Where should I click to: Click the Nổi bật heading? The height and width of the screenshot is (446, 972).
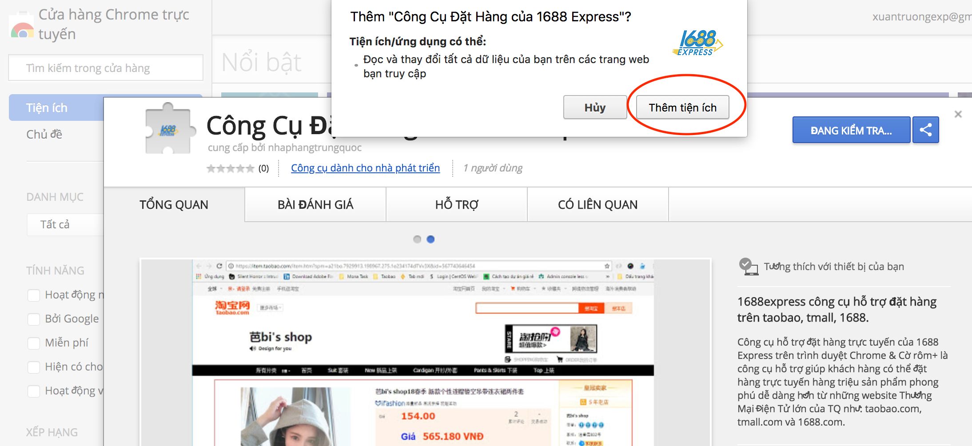tap(261, 62)
